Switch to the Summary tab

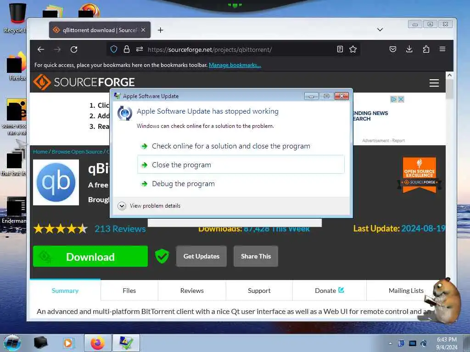pyautogui.click(x=65, y=291)
